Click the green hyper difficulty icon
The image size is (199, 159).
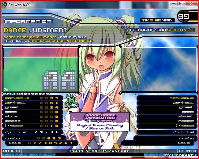[x=72, y=101]
